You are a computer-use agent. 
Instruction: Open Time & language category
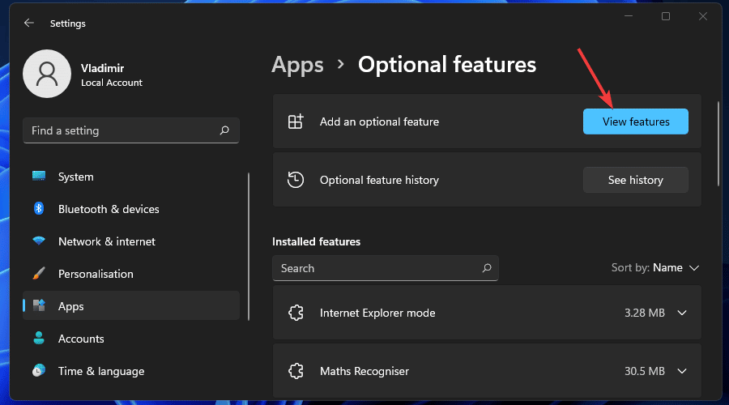(131, 371)
